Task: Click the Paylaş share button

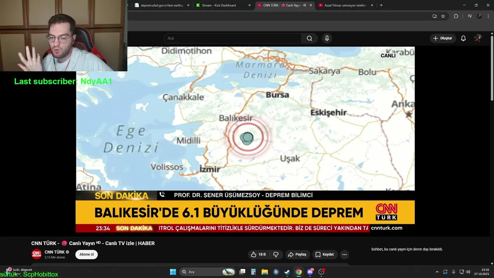Action: click(x=297, y=254)
